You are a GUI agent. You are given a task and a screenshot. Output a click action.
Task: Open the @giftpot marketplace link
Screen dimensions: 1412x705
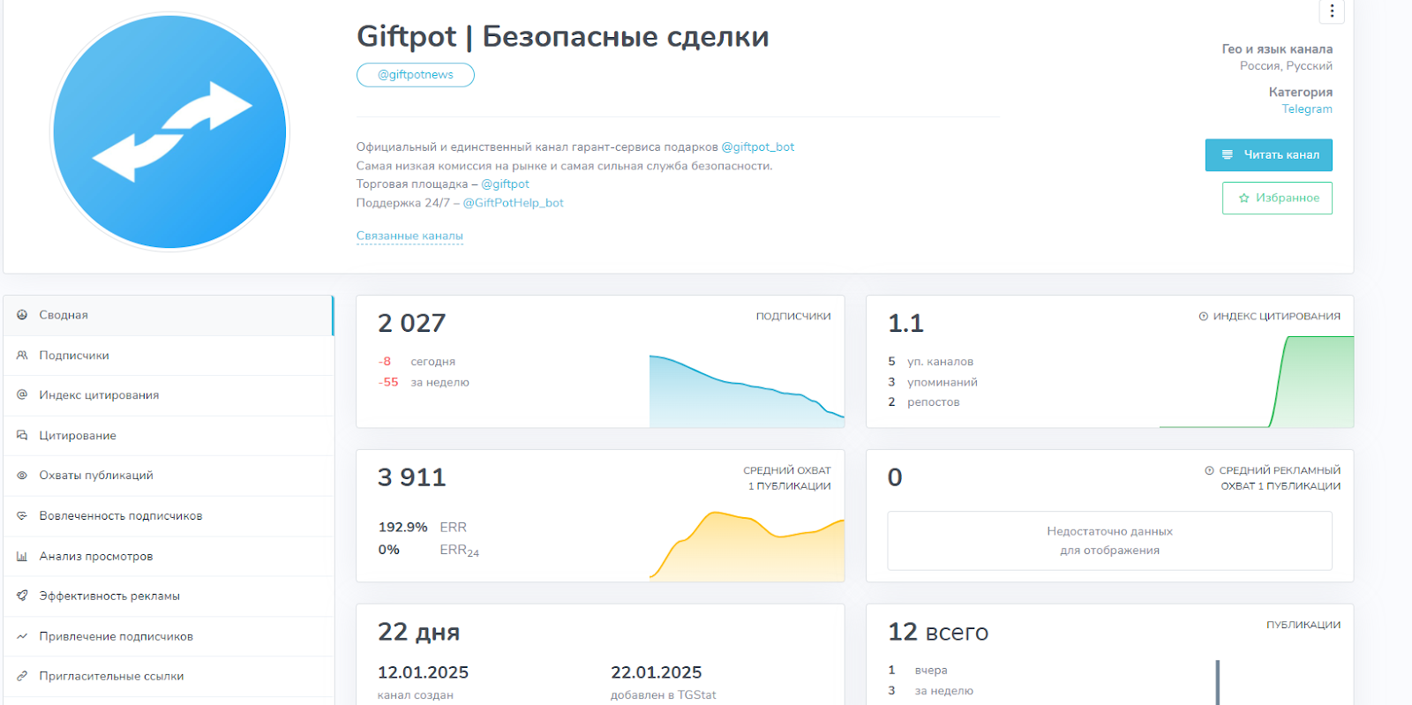505,184
